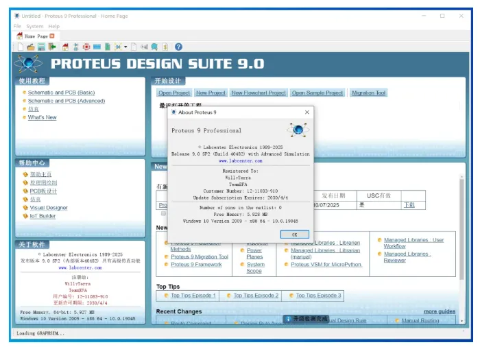Image resolution: width=480 pixels, height=347 pixels.
Task: Click www.labcenter.com in 关于软件 panel
Action: coord(80,267)
